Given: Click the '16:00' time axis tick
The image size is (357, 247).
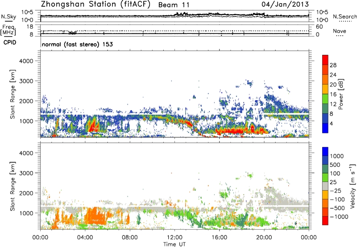Looking at the screenshot, I should point(219,238).
